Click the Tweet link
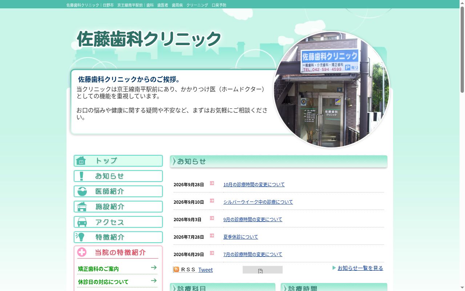Screen dimensions: 465x291 [206, 270]
